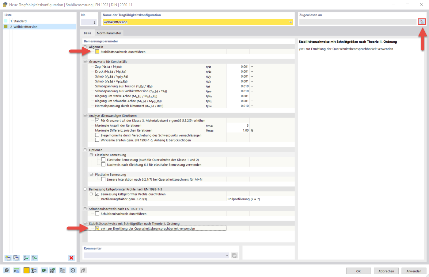Viewport: 429px width, 277px height.
Task: Click the database copy icon in bottom bar
Action: [x=63, y=270]
